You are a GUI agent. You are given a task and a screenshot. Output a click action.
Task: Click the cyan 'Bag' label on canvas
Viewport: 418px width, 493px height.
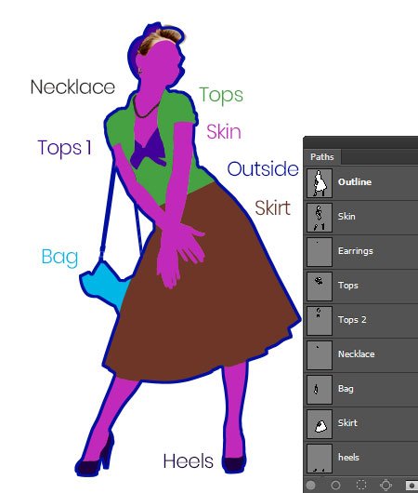click(59, 258)
